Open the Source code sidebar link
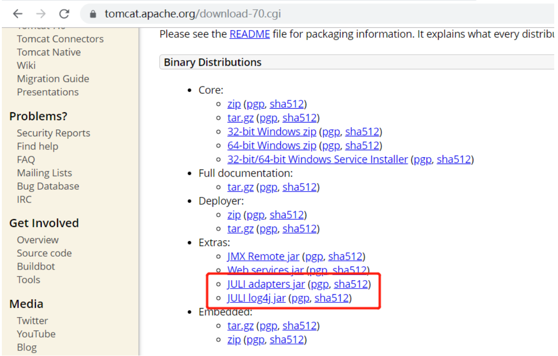The width and height of the screenshot is (558, 356). coord(44,253)
